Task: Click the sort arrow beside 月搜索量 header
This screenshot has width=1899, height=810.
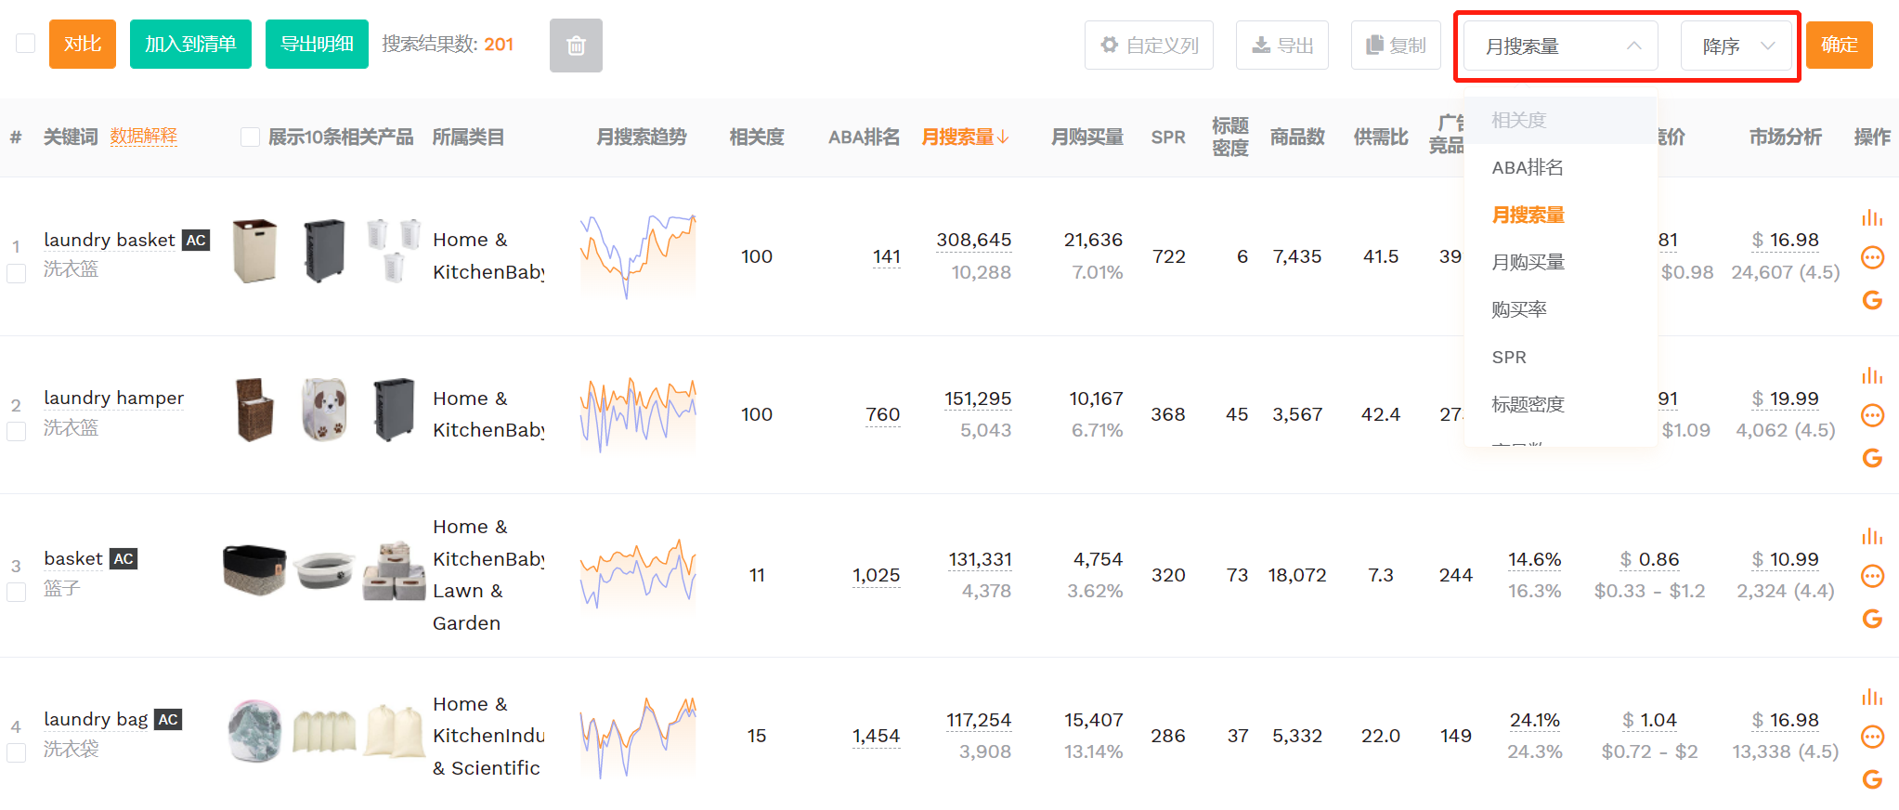Action: 1004,137
